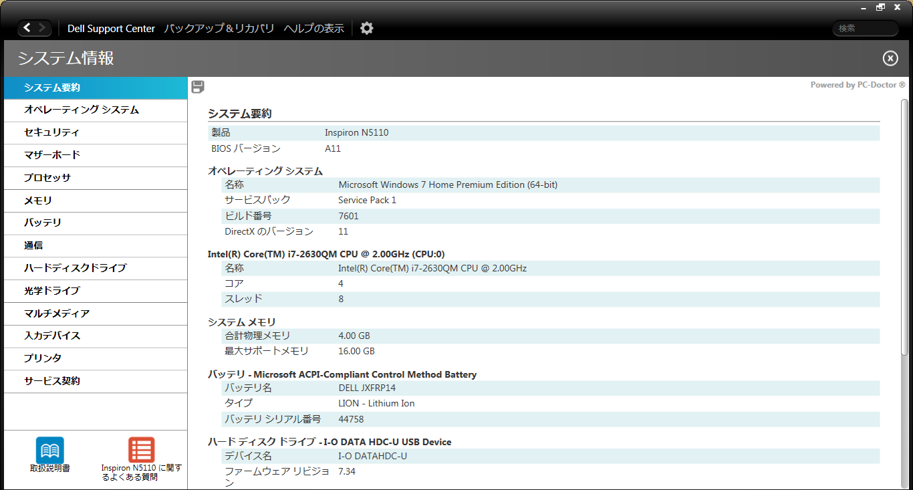Click the Inspiron N5110 product value
The image size is (913, 490).
pos(356,132)
